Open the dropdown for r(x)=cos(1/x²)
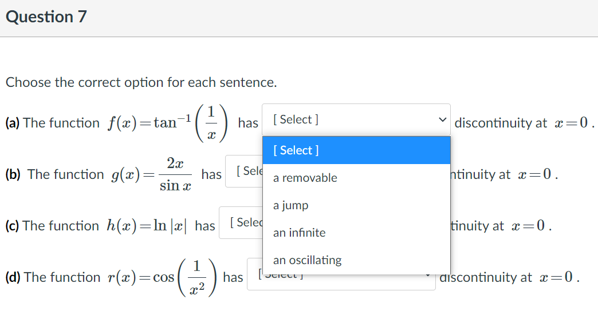 tap(341, 281)
